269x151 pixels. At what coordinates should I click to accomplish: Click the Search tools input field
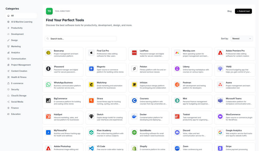click(x=81, y=39)
